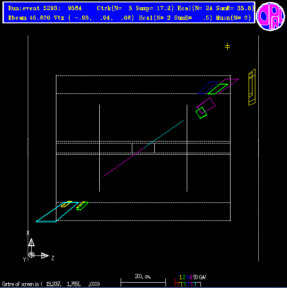Click the blue parallelogram calorimeter hit
The height and width of the screenshot is (288, 287).
[208, 88]
